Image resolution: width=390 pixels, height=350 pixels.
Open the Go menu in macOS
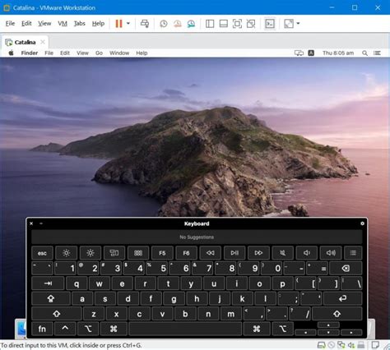tap(99, 53)
